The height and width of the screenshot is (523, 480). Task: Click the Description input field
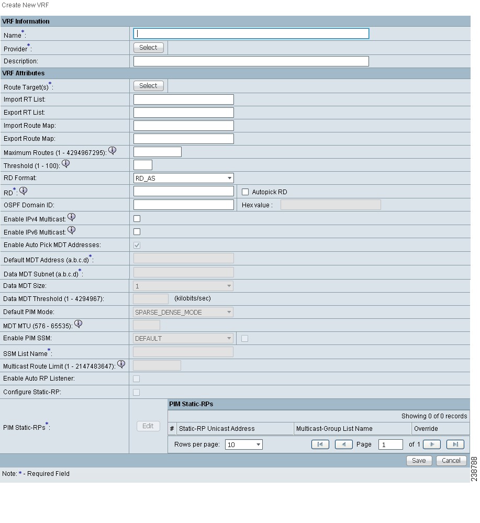pyautogui.click(x=251, y=61)
